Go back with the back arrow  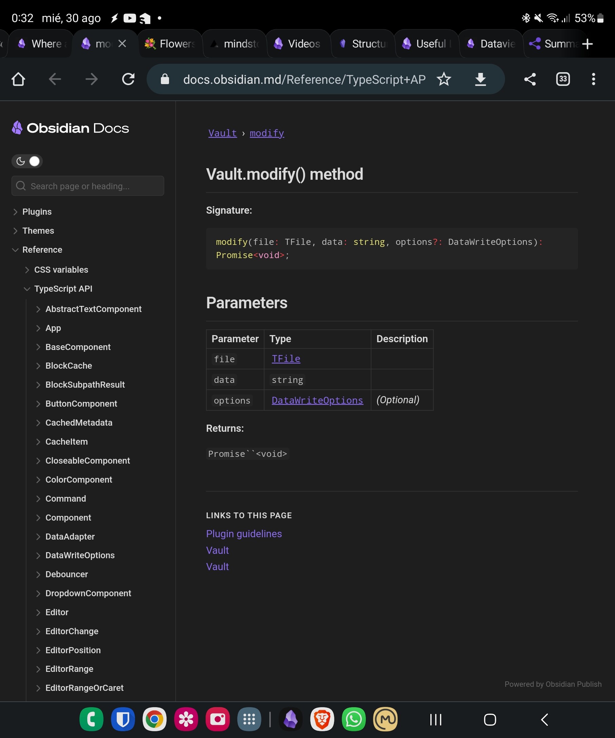55,79
